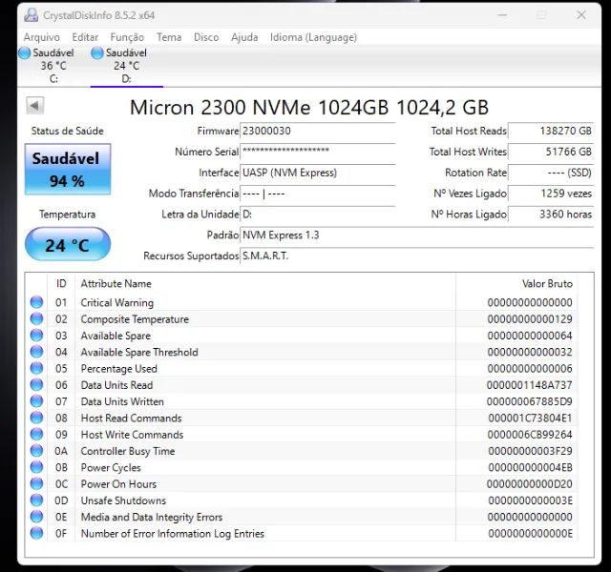Click the status orb for Media and Data Integrity Errors
Screen dimensions: 611x572
pos(36,517)
